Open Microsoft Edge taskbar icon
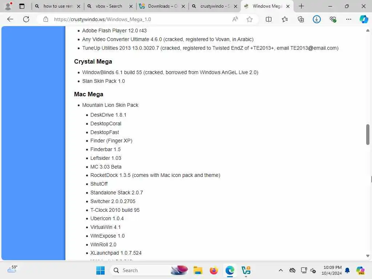372x279 pixels. [x=230, y=270]
